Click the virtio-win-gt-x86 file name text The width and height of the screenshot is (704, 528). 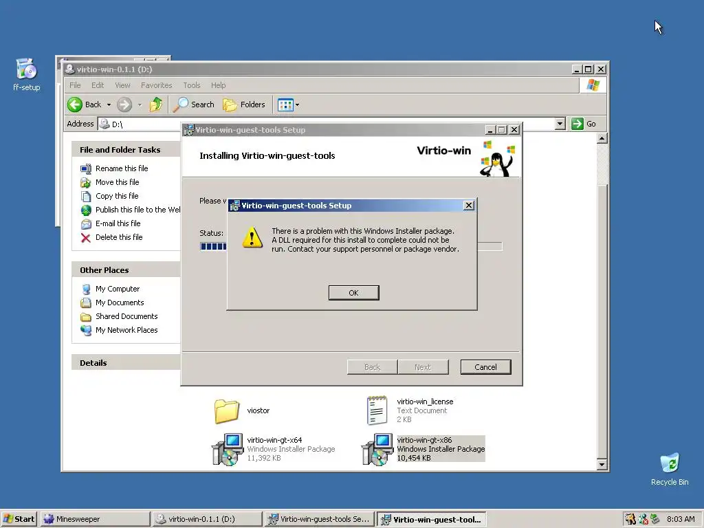click(x=424, y=440)
